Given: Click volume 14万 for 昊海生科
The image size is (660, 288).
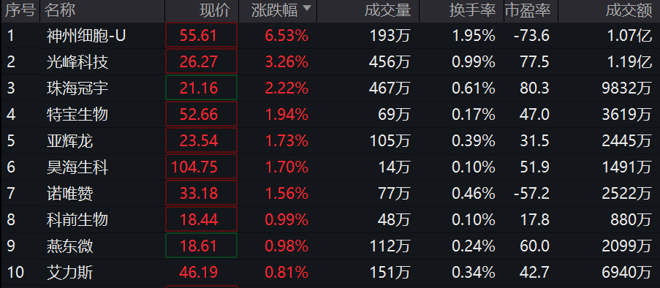Looking at the screenshot, I should coord(394,167).
